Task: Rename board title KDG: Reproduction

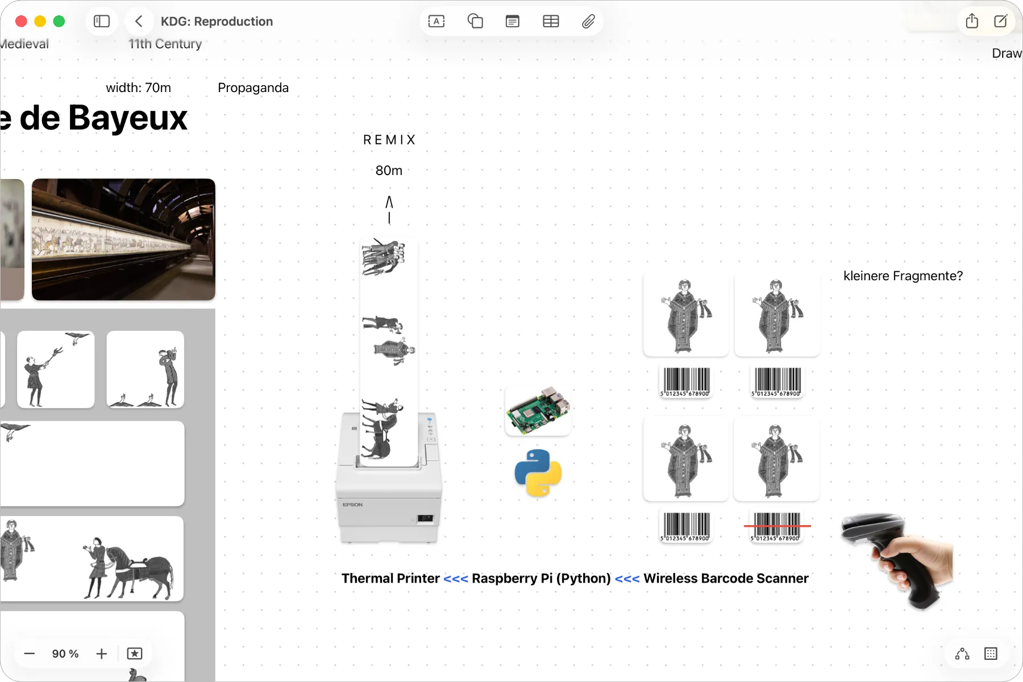Action: [x=217, y=22]
